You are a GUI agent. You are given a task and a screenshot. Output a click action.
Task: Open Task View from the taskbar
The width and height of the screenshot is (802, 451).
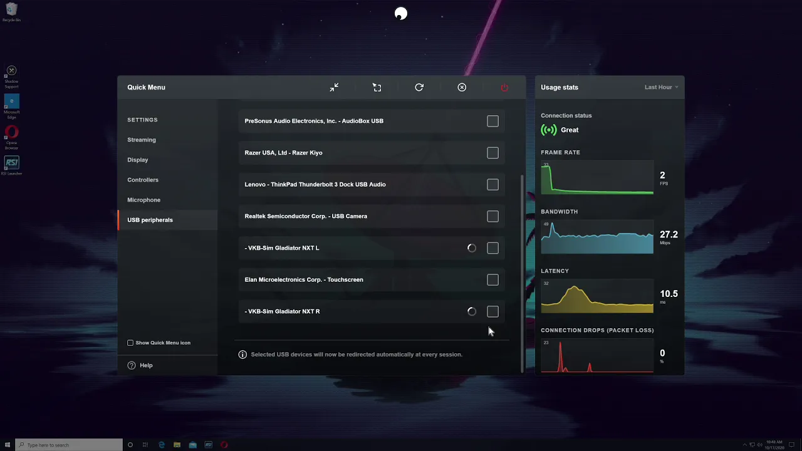(145, 445)
